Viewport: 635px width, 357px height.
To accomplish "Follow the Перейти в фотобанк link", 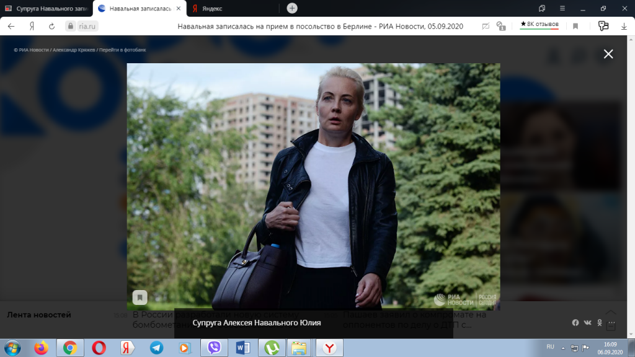I will point(127,50).
